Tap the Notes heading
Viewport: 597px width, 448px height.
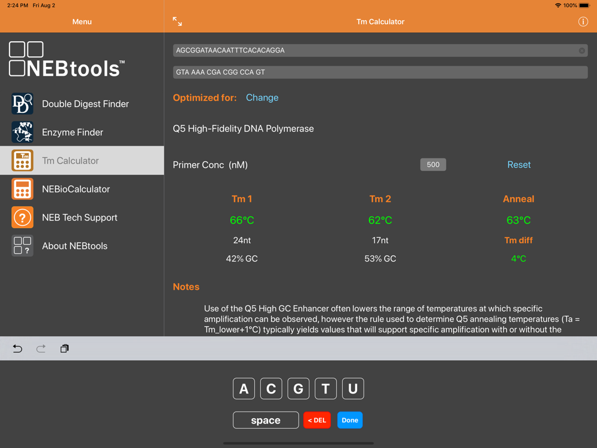186,287
